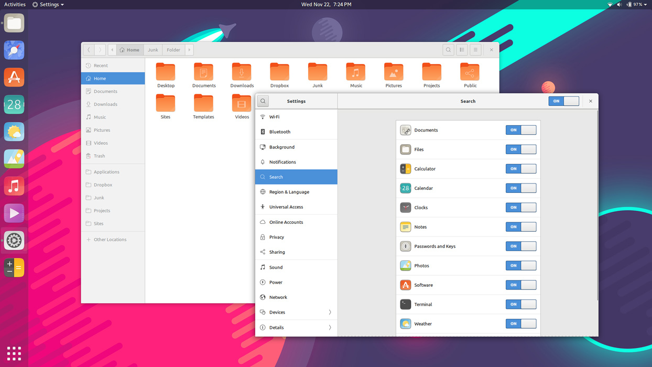Select Junk in the Files path bar
Screen dimensions: 652x367
click(x=153, y=49)
